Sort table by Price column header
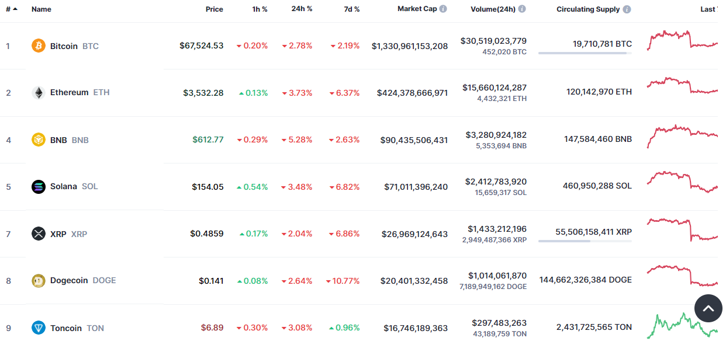The image size is (726, 348). point(214,9)
